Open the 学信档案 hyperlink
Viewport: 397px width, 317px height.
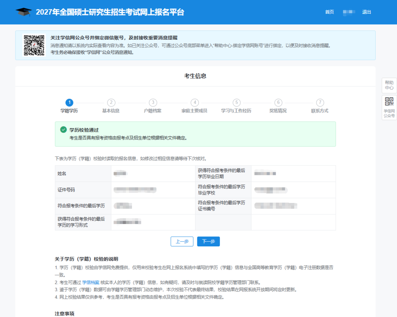[91, 282]
